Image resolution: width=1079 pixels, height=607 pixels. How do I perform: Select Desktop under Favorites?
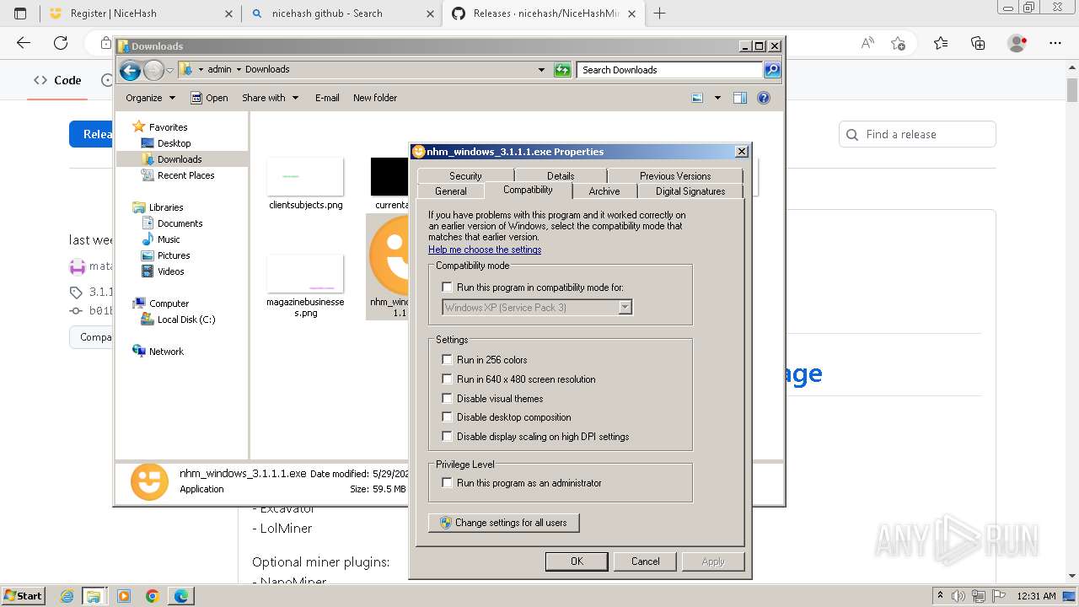point(174,143)
